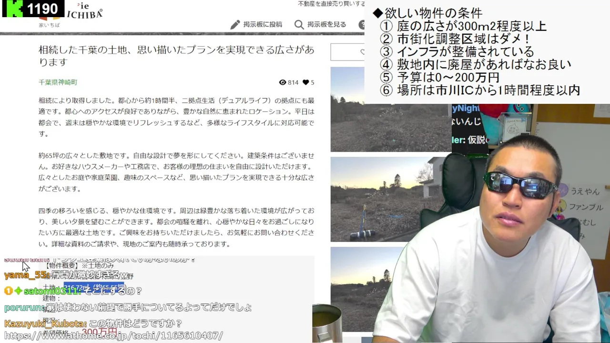
Task: Click condition ④ 敷地内に廃屋があればなお良い
Action: 475,64
